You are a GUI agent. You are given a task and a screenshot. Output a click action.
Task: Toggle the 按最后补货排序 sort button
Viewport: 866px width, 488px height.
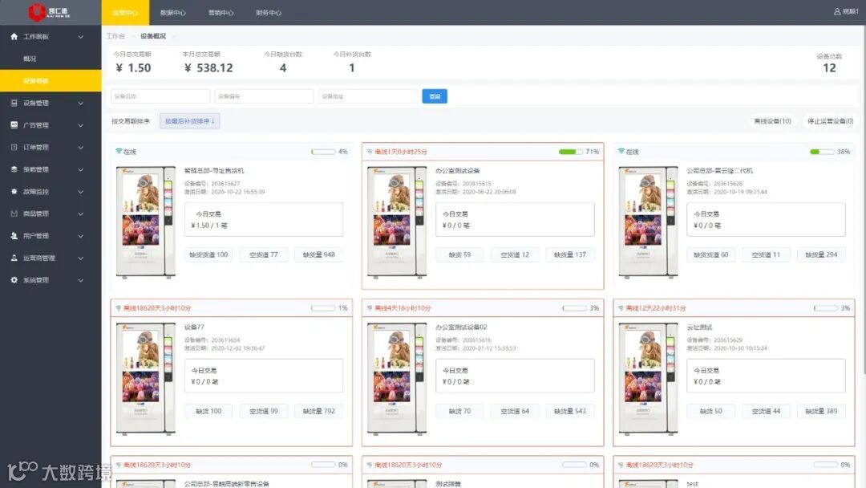tap(190, 121)
